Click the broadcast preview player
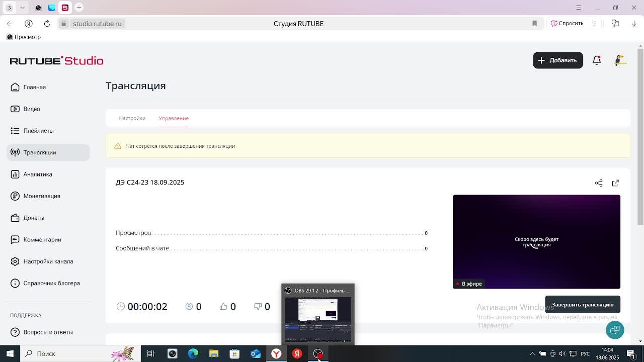Image resolution: width=644 pixels, height=362 pixels. click(536, 242)
